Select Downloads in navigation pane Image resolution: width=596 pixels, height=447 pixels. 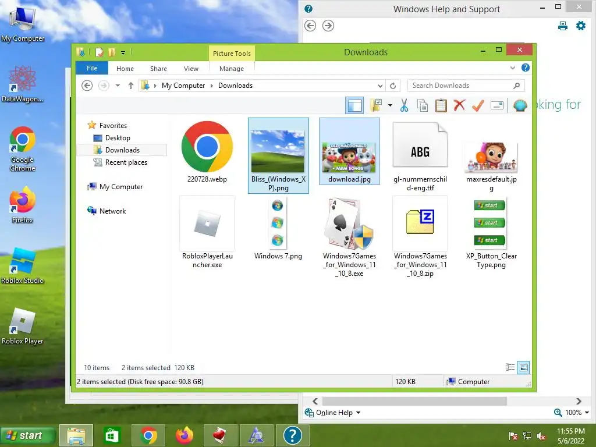pyautogui.click(x=122, y=150)
